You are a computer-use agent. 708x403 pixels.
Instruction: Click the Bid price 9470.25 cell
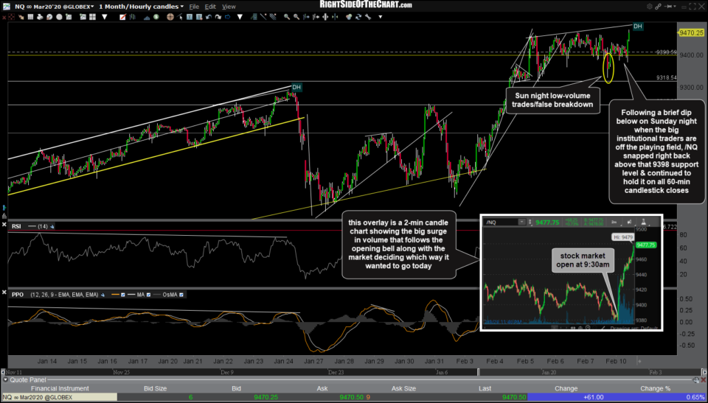click(266, 397)
